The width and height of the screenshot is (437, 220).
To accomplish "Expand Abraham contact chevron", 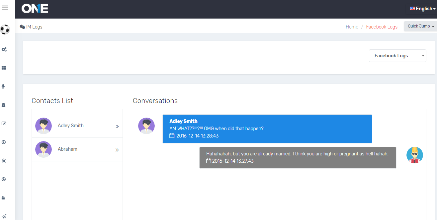I will coord(117,150).
